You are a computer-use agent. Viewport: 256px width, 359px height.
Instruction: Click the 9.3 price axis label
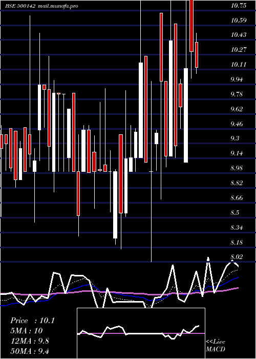click(236, 138)
